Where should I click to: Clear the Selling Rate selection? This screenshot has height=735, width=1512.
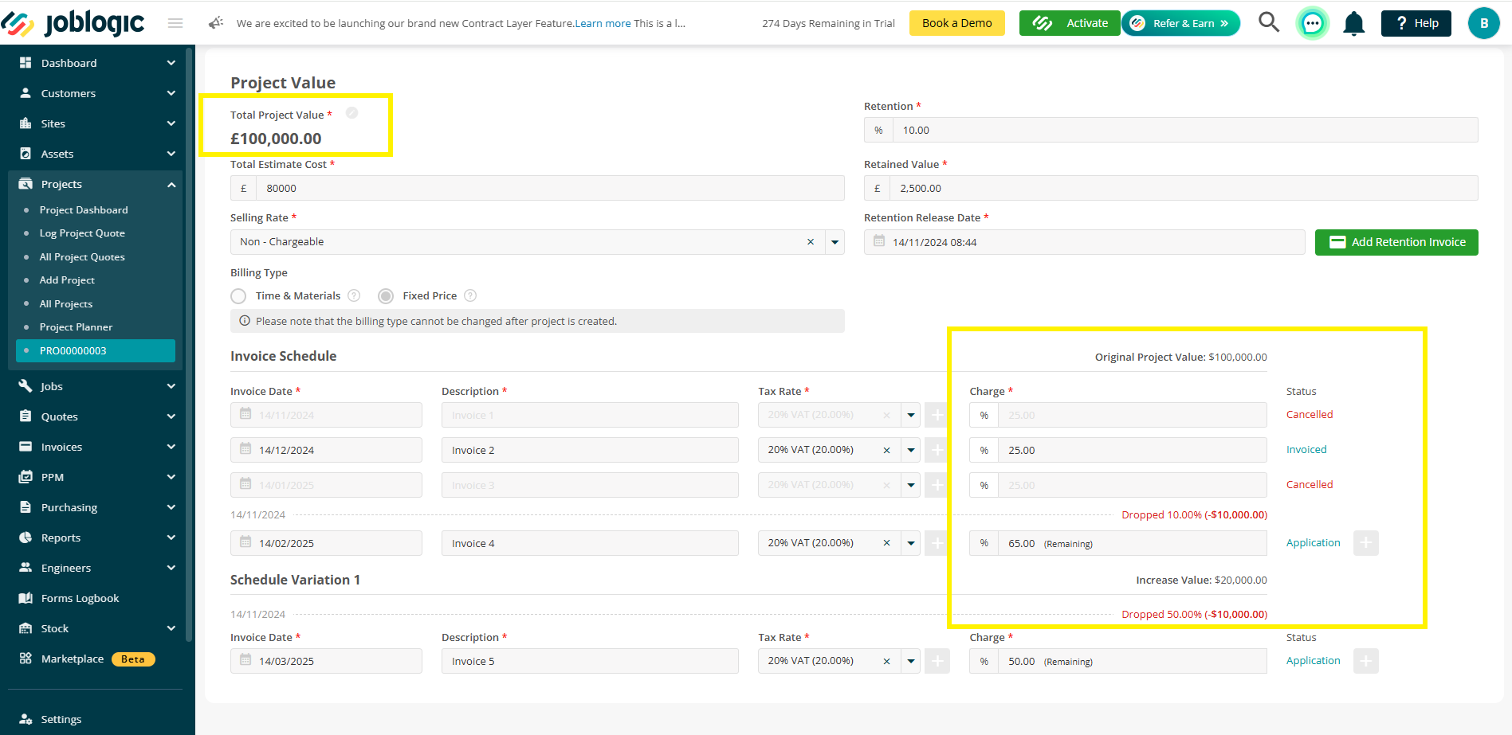(811, 242)
